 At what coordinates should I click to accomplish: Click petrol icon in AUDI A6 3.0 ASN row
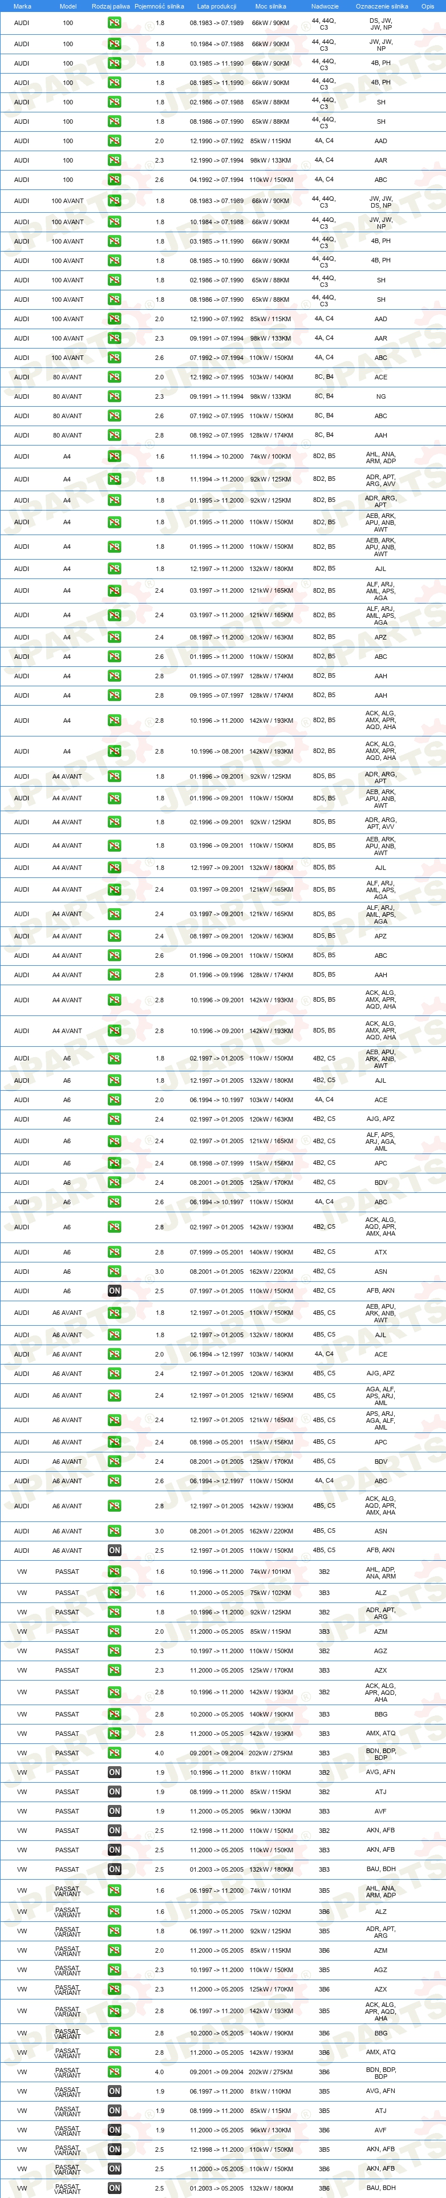click(114, 1272)
